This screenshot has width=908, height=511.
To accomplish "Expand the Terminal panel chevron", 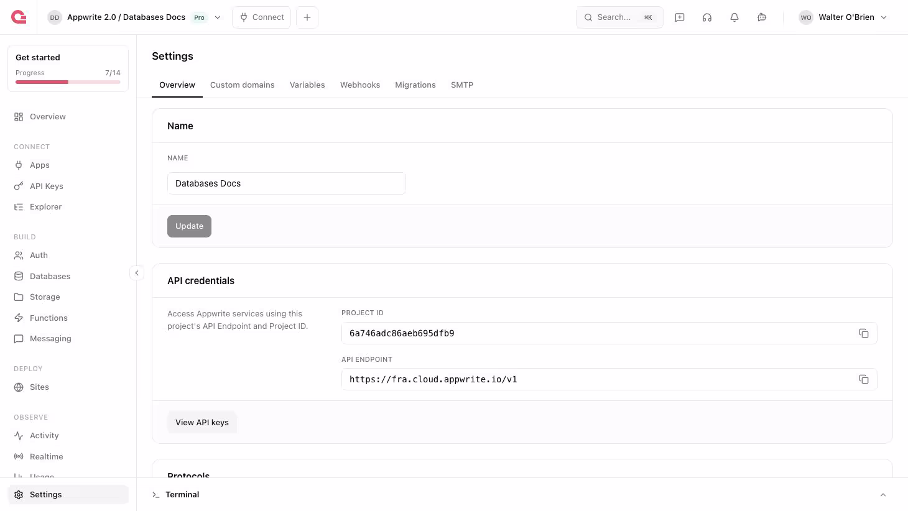I will [x=883, y=495].
